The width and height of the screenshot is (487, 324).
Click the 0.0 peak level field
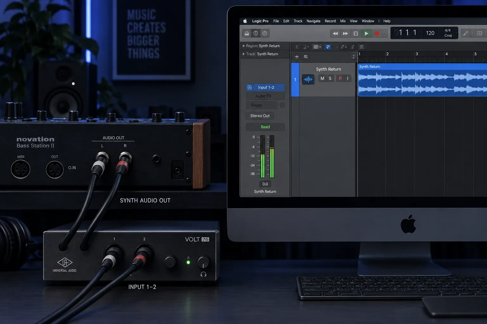265,184
